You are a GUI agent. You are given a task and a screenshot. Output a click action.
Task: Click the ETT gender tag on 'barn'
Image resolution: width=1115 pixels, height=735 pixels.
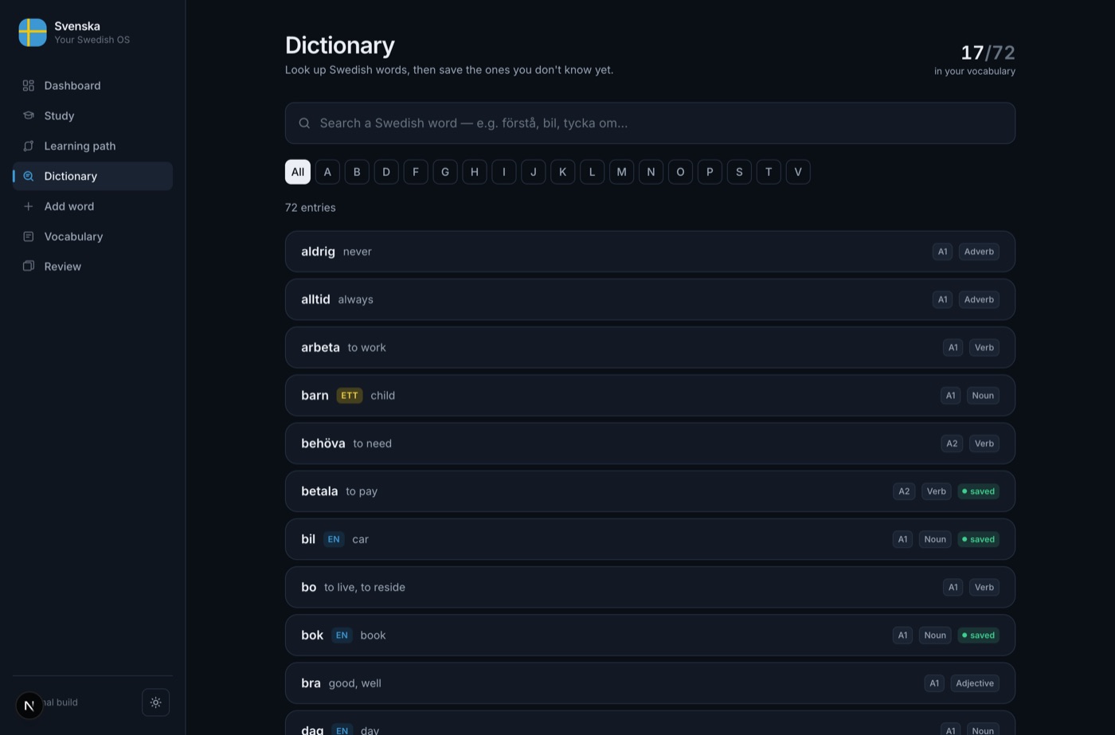(350, 396)
